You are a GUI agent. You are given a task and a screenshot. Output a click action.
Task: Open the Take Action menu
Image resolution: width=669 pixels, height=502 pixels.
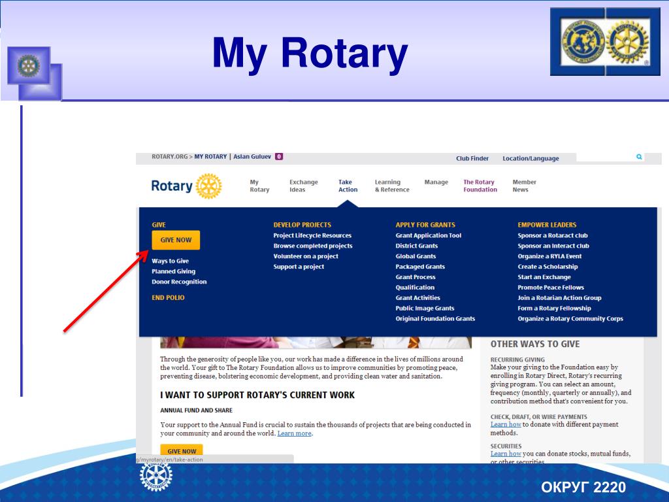[x=348, y=186]
